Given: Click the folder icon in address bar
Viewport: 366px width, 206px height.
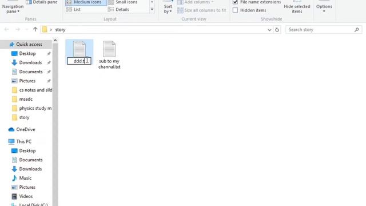Looking at the screenshot, I should pyautogui.click(x=45, y=29).
